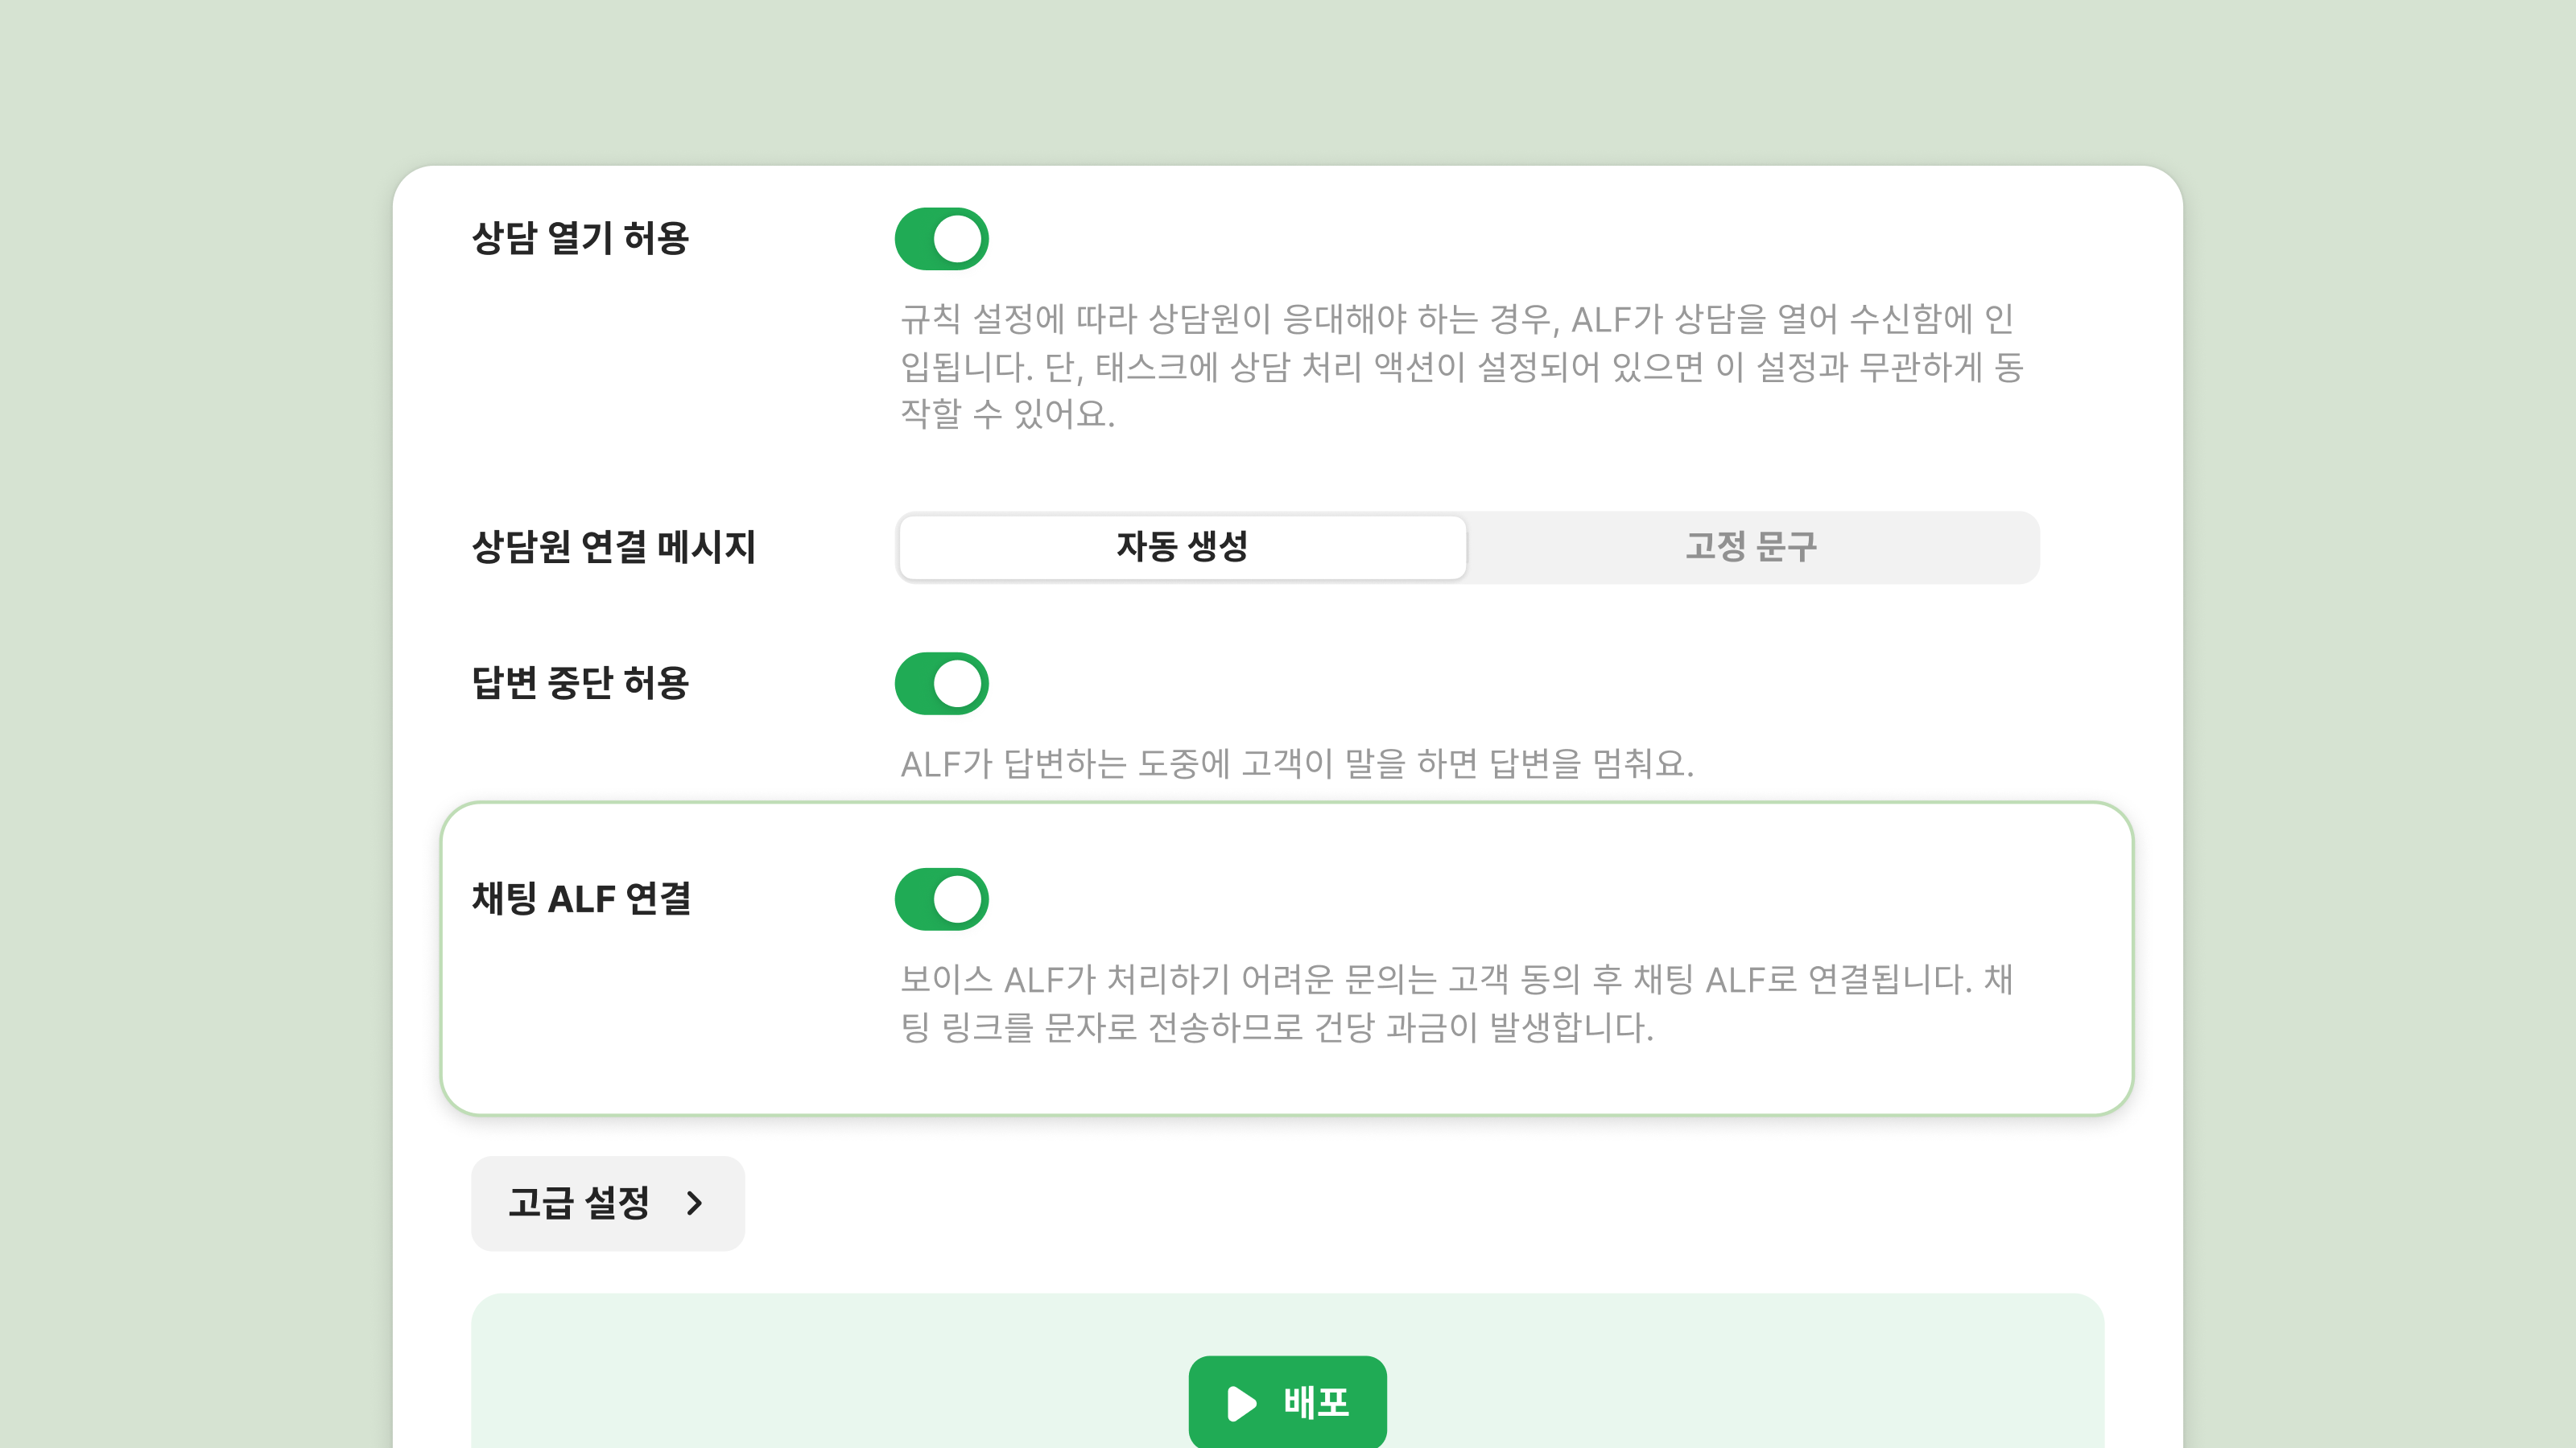The image size is (2576, 1448).
Task: Click the white knob of 상담 열기 toggle
Action: [x=957, y=239]
